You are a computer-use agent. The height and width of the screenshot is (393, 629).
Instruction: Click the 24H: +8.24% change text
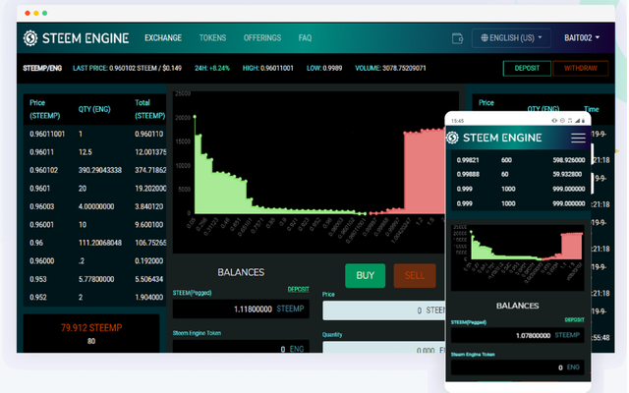point(212,68)
